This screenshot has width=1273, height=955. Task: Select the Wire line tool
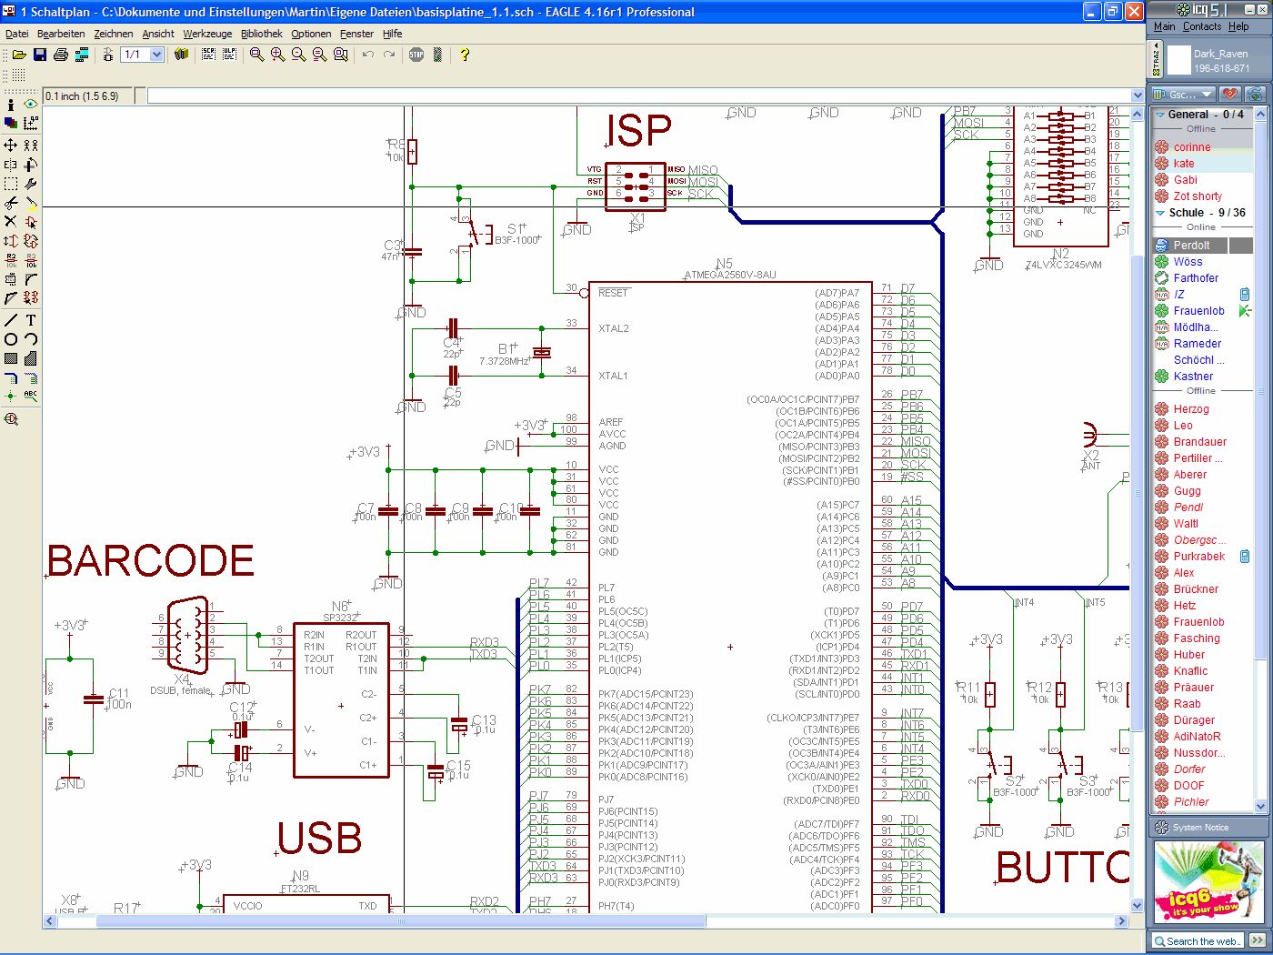pyautogui.click(x=11, y=320)
